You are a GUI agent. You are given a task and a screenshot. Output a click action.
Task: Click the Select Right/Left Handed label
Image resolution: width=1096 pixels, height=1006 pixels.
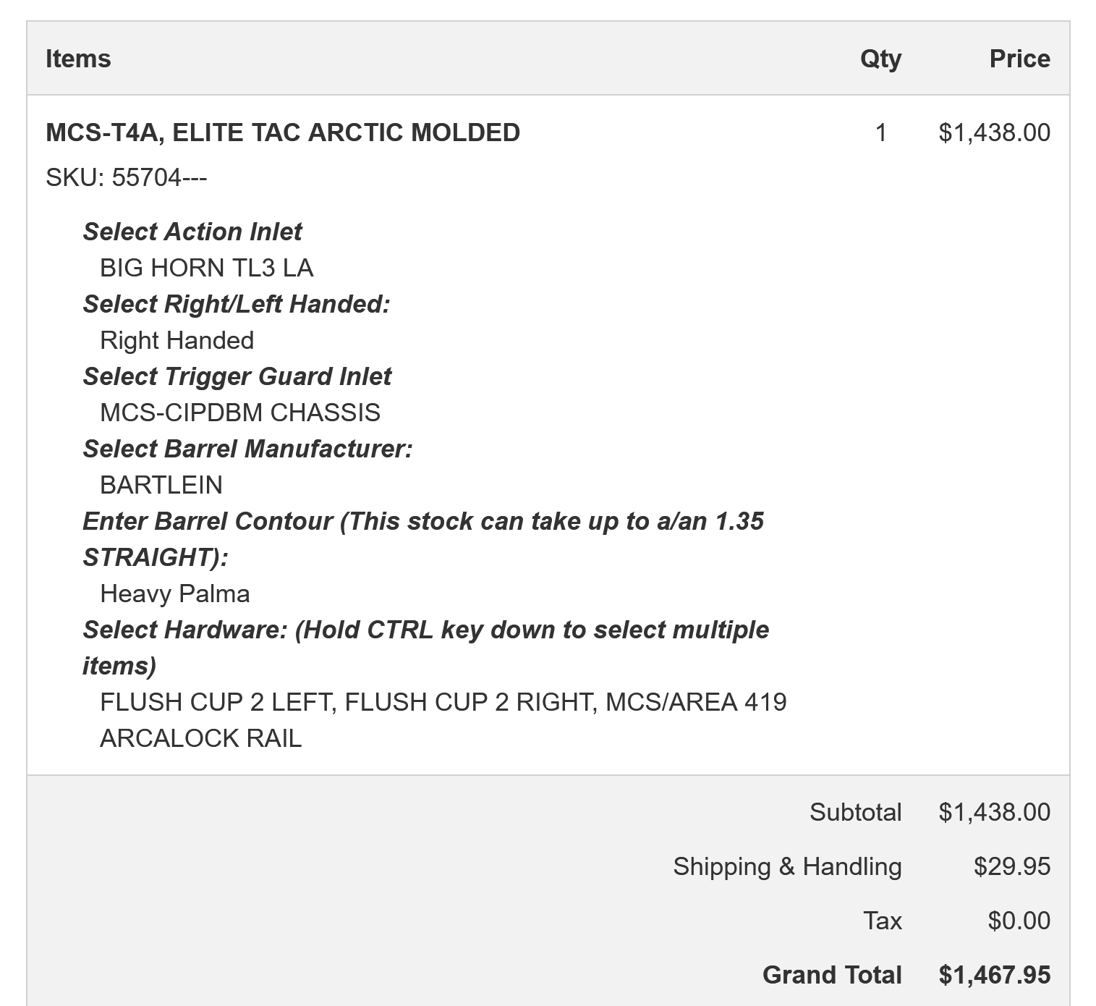[237, 304]
